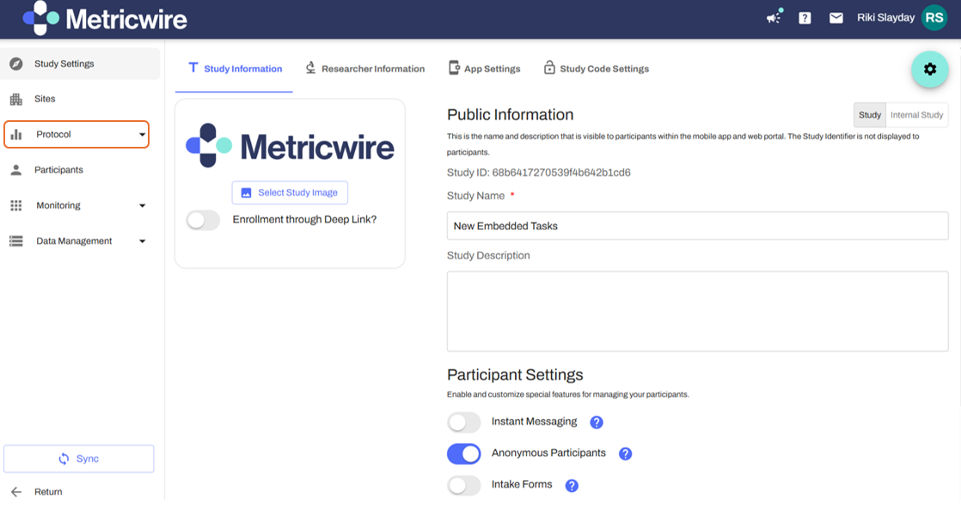961x510 pixels.
Task: Expand the Protocol sidebar menu
Action: (x=77, y=135)
